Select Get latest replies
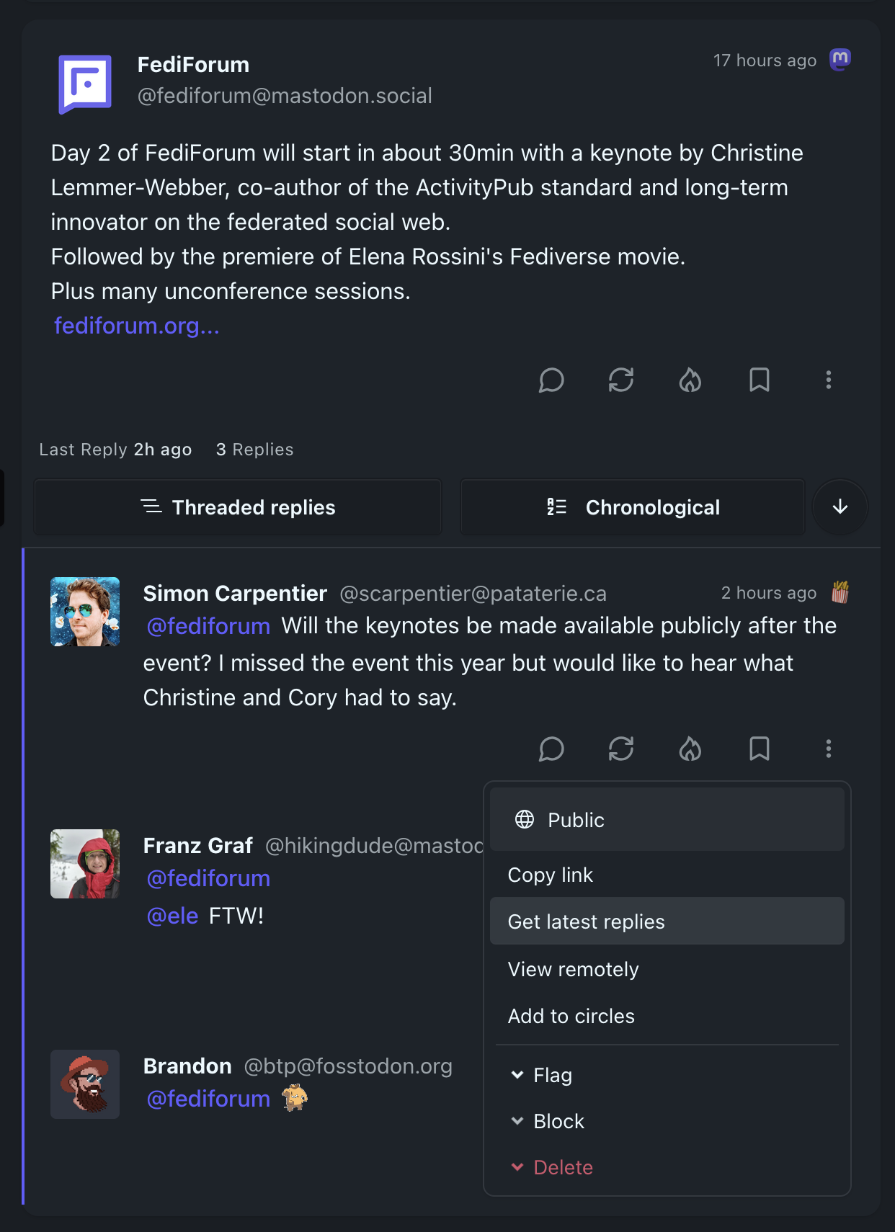 [x=586, y=921]
